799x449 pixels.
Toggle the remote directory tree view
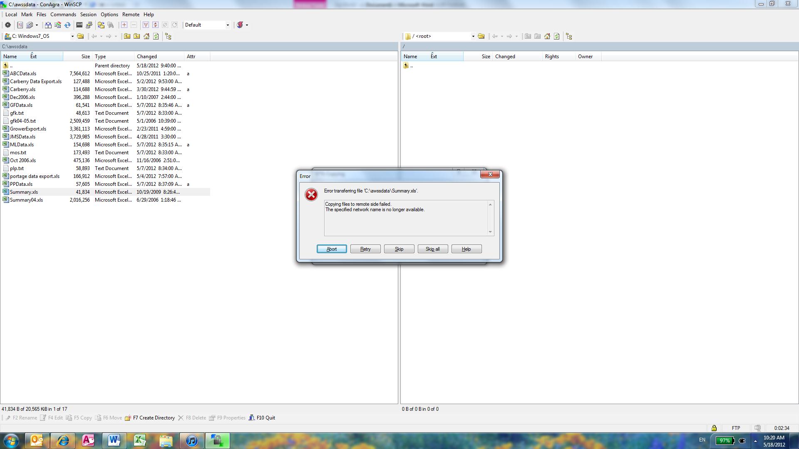click(569, 36)
